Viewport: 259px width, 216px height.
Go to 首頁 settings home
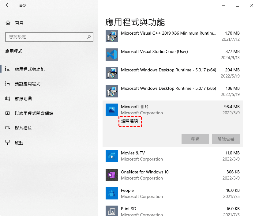49,23
